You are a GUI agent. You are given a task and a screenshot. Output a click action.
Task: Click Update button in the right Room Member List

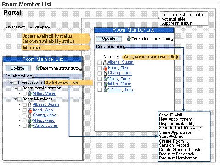click(x=109, y=38)
